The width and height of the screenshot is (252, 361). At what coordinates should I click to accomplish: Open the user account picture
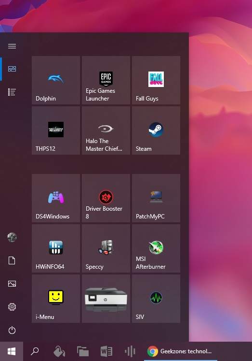12,237
